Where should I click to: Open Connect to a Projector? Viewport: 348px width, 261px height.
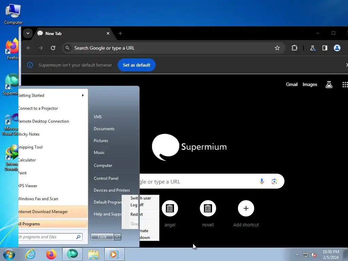53,108
